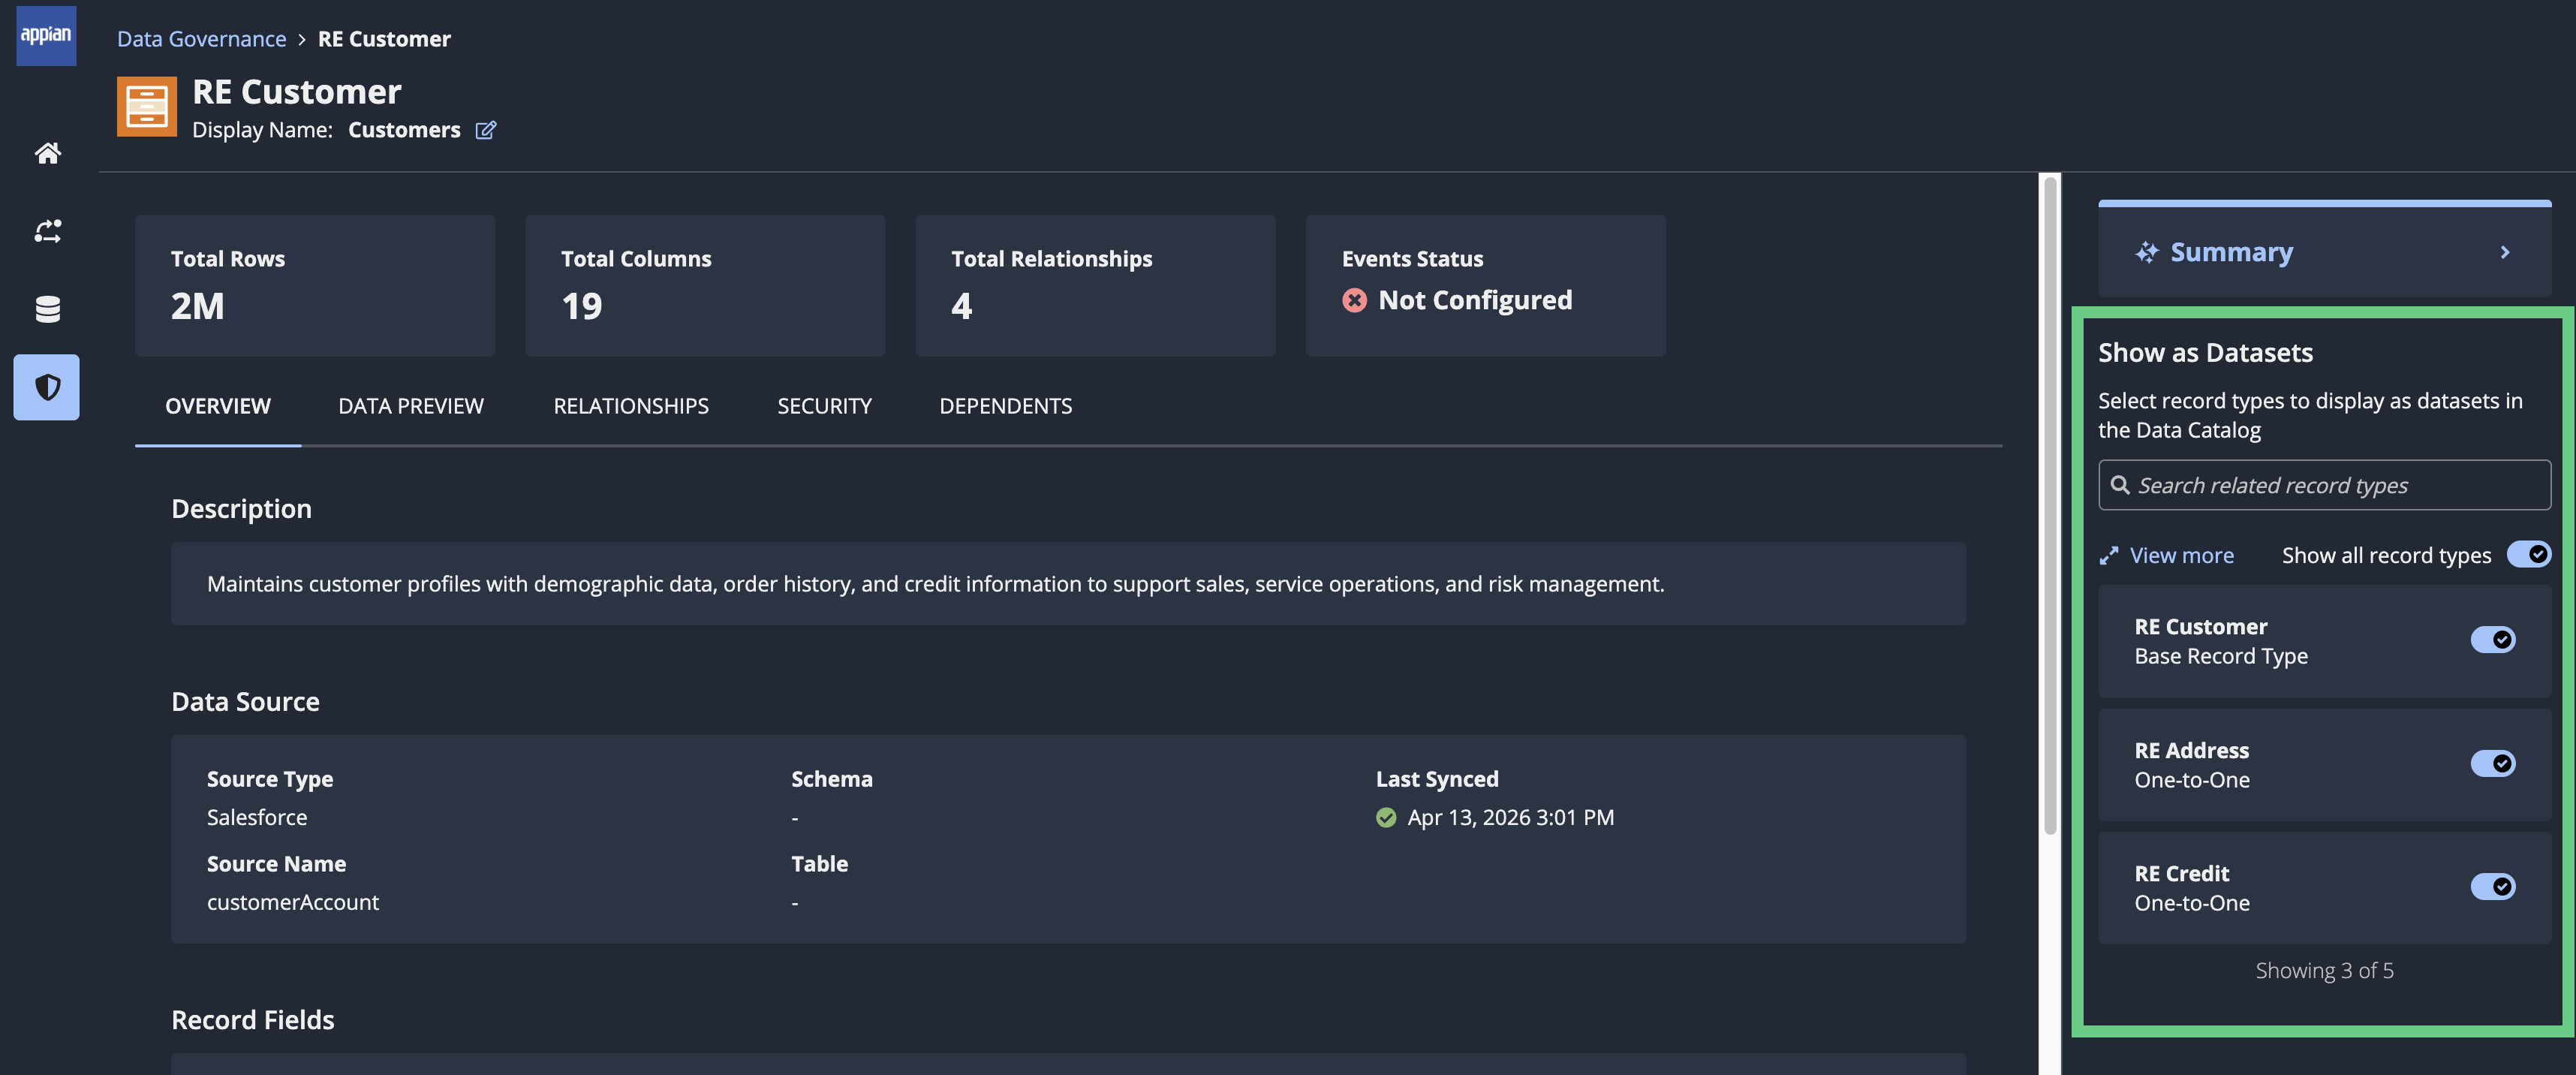The height and width of the screenshot is (1075, 2576).
Task: Click the main content vertical scrollbar
Action: (2049, 505)
